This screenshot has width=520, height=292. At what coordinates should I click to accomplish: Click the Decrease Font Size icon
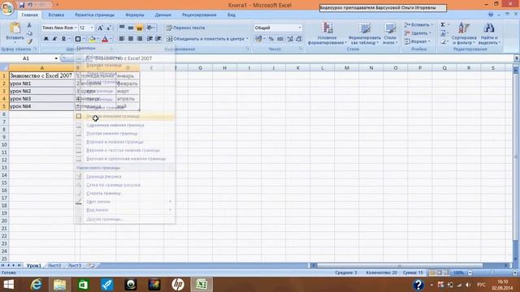tap(108, 28)
